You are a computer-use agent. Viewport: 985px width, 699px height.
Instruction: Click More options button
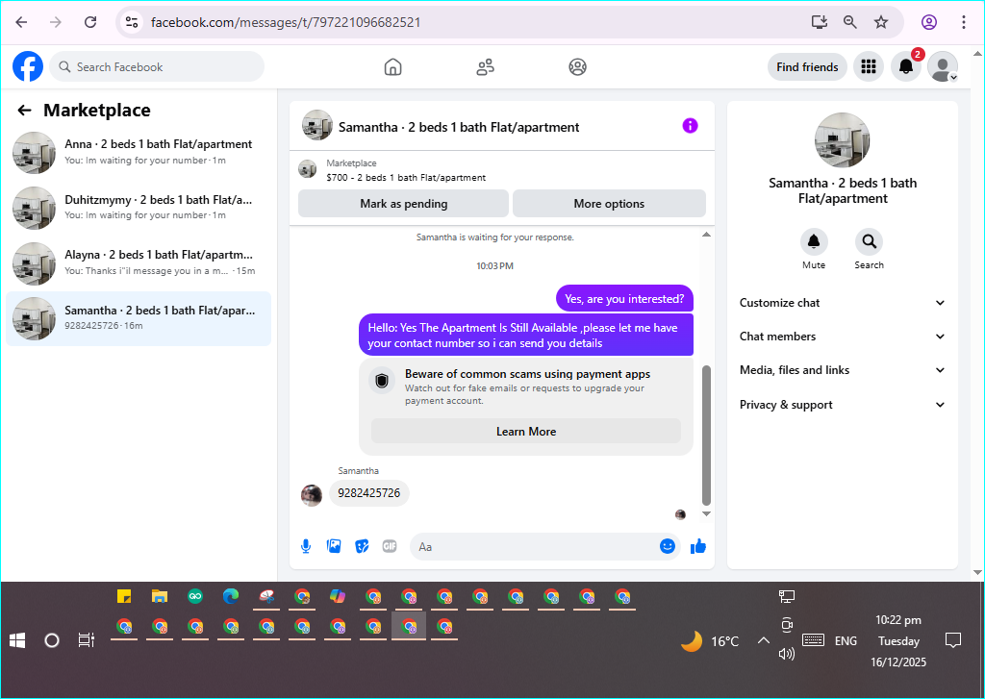point(609,204)
